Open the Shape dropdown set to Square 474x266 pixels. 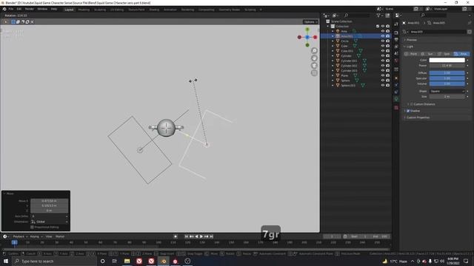pyautogui.click(x=447, y=91)
